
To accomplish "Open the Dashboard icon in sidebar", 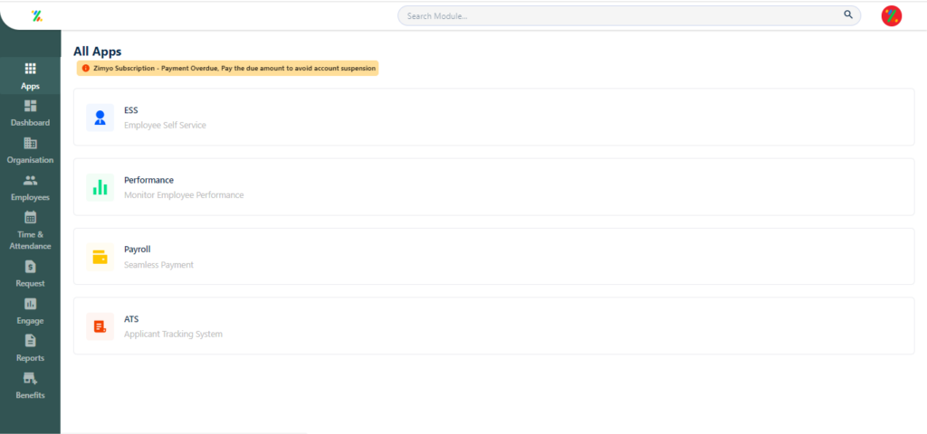I will [30, 106].
